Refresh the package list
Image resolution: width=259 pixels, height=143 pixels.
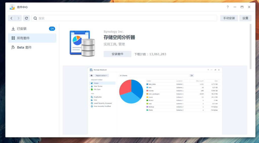[x=26, y=18]
